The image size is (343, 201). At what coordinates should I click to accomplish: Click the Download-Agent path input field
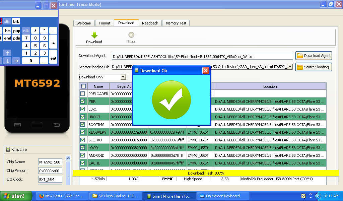pos(202,56)
